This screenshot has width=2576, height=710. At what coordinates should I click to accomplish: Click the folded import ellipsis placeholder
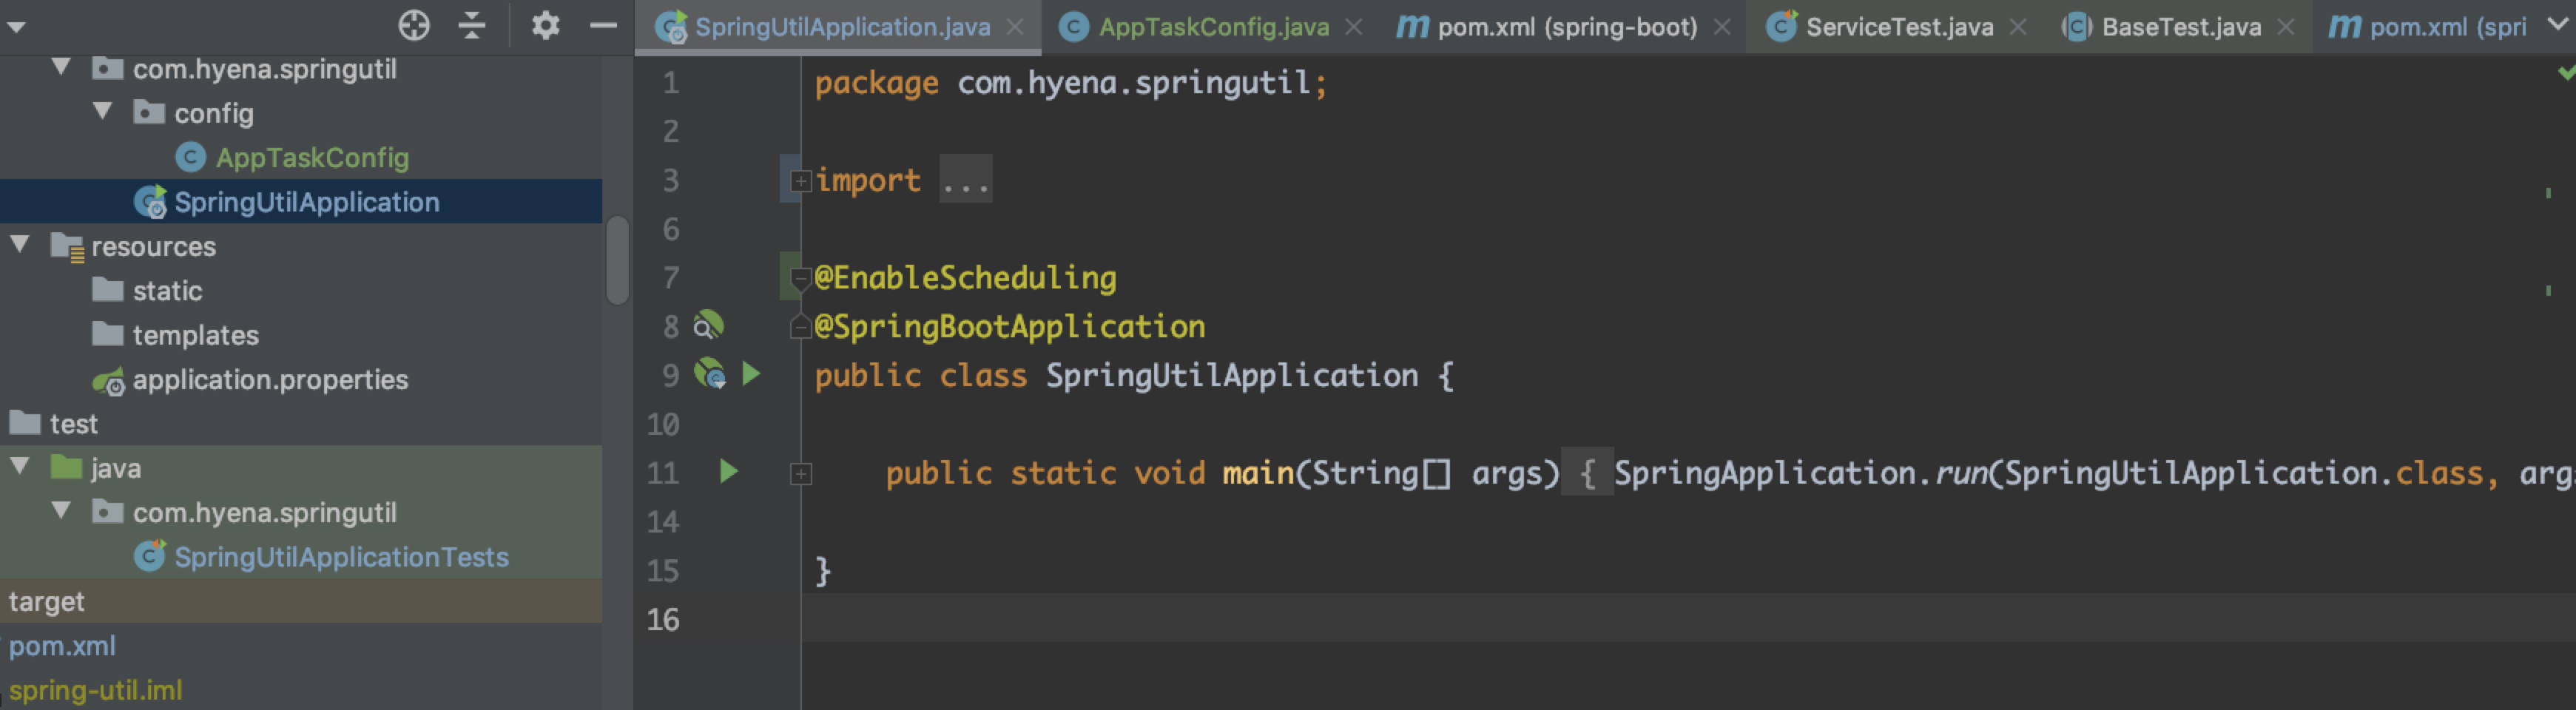click(x=965, y=180)
